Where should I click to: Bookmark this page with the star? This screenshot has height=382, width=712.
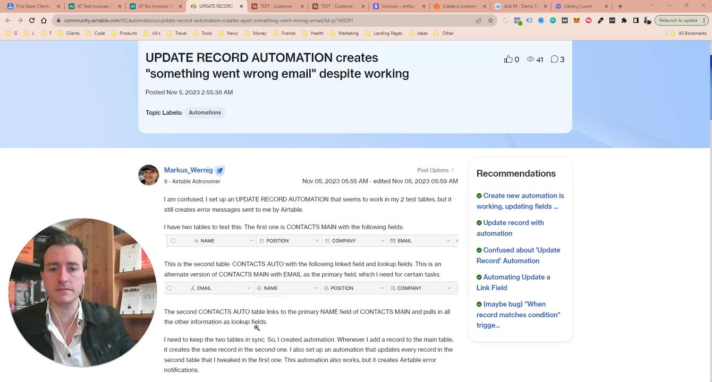click(x=490, y=20)
